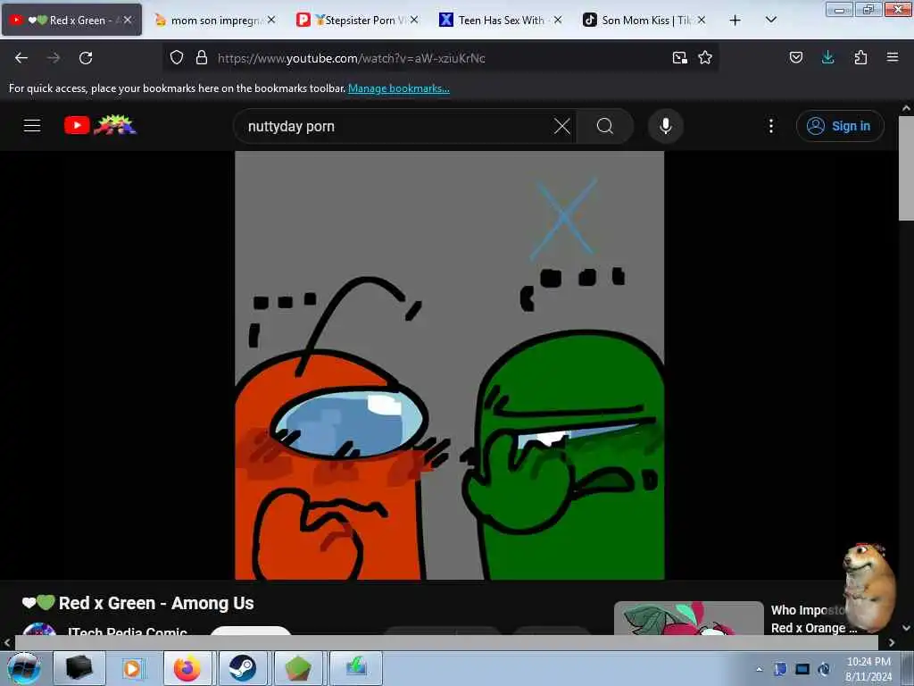This screenshot has width=914, height=686.
Task: Click the media icon in address bar
Action: (x=679, y=57)
